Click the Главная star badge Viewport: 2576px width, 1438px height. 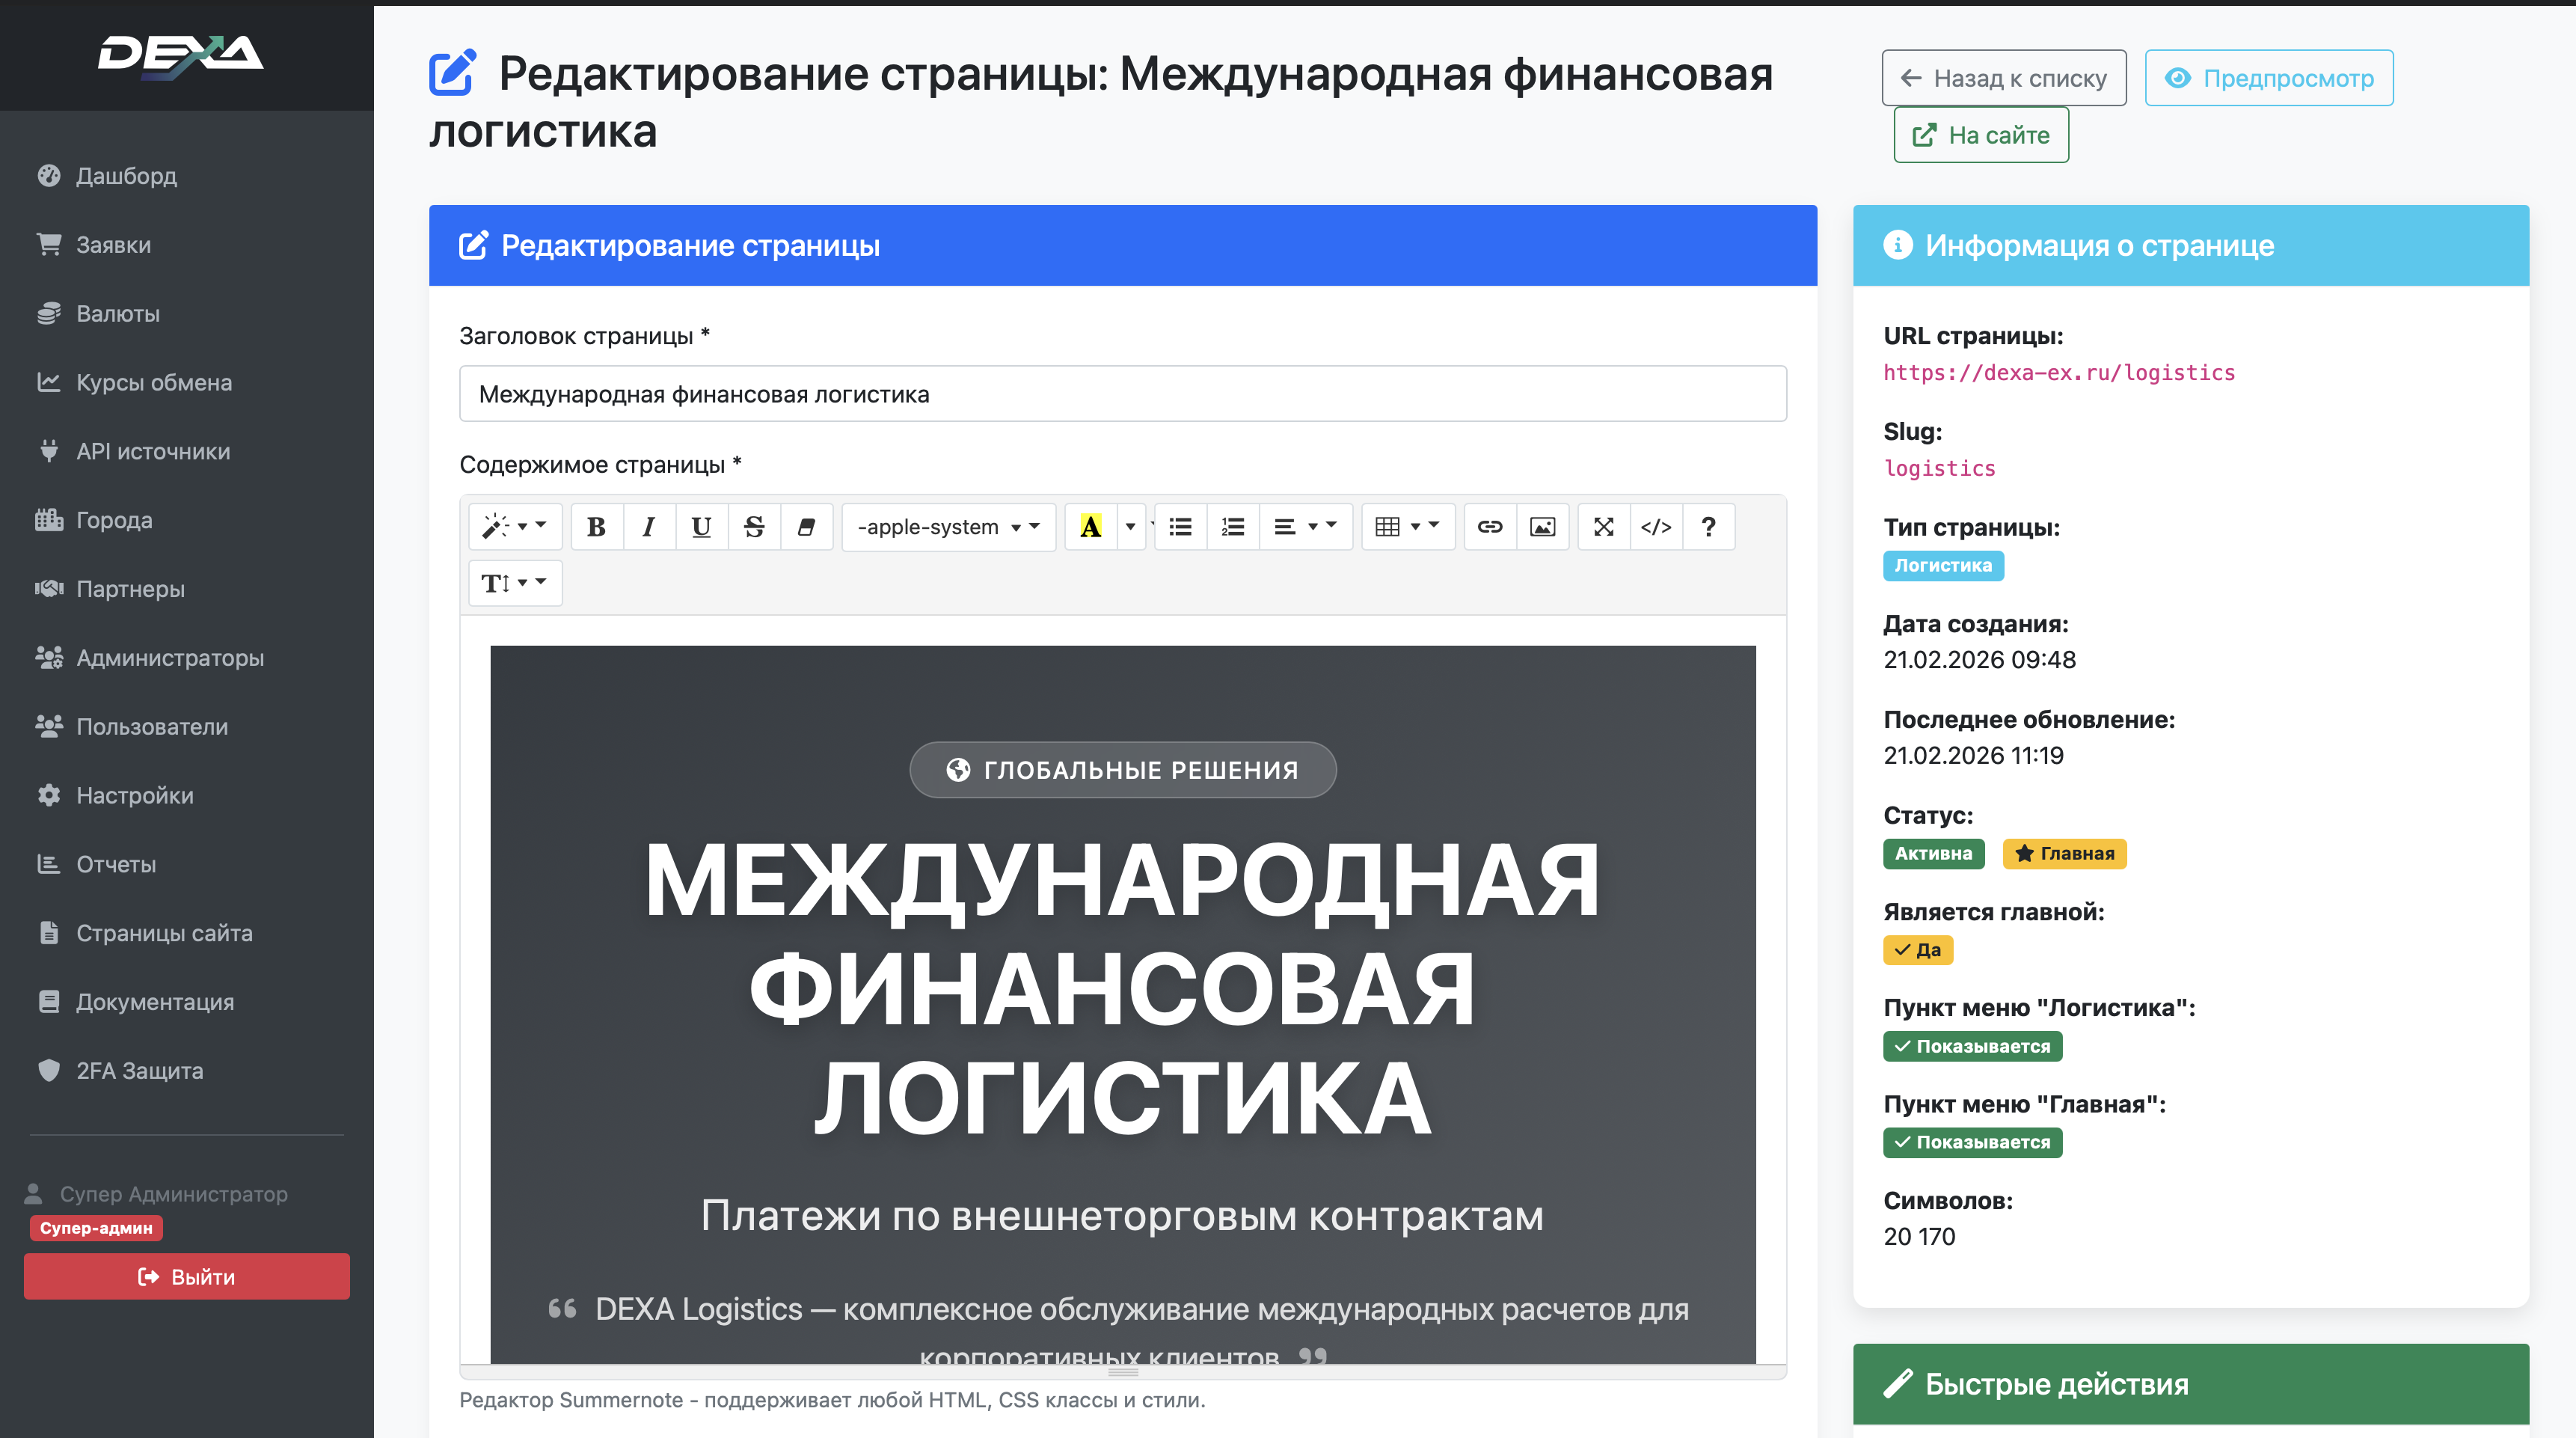point(2064,853)
